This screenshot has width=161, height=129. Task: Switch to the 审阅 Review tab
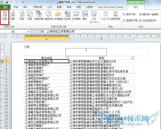pos(69,7)
